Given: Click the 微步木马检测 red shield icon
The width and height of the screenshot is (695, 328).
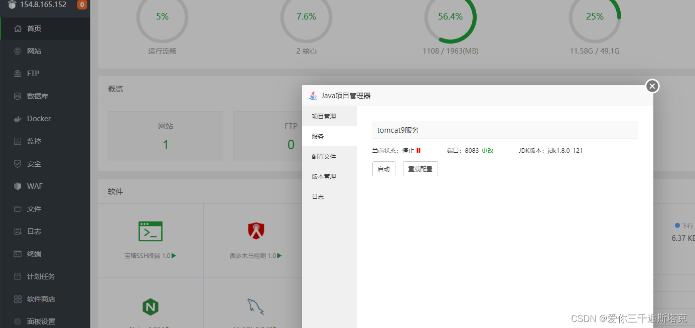Looking at the screenshot, I should pyautogui.click(x=256, y=230).
